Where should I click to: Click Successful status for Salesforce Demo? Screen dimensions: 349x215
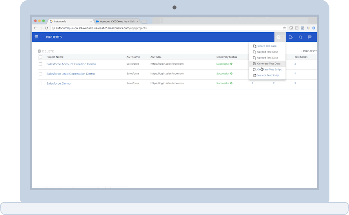[223, 83]
